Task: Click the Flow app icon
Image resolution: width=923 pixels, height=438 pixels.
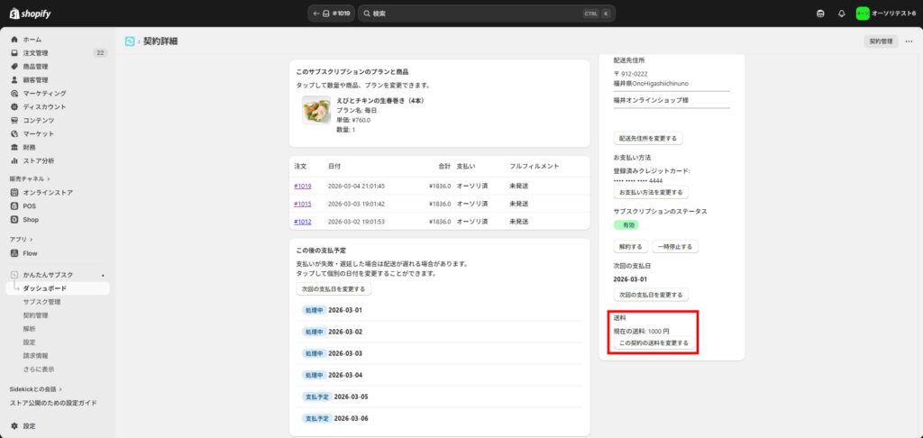Action: pos(14,253)
